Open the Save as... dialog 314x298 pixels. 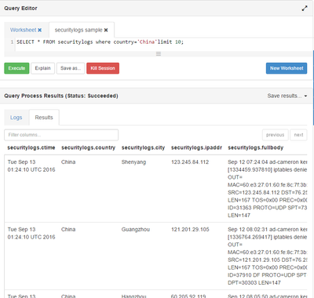click(71, 68)
